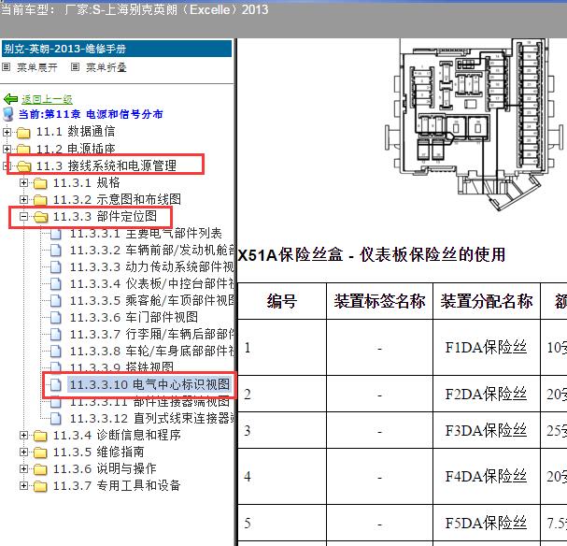
Task: Click folder icon of 11.3 接线系统和电源管理
Action: pyautogui.click(x=23, y=166)
